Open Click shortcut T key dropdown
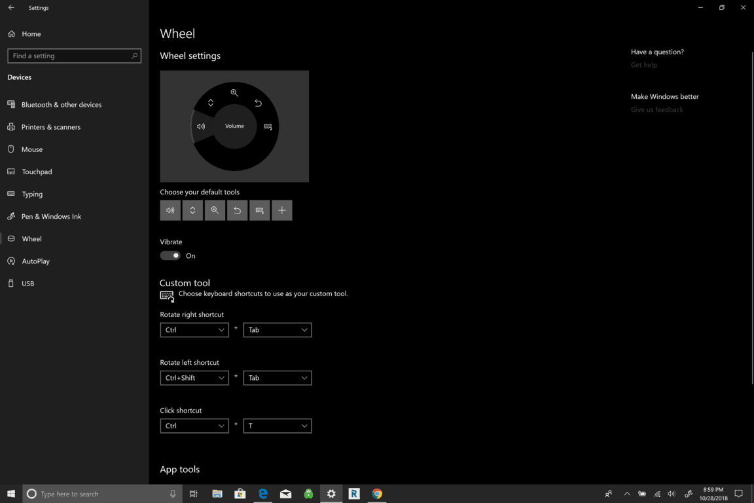The height and width of the screenshot is (503, 754). tap(278, 426)
